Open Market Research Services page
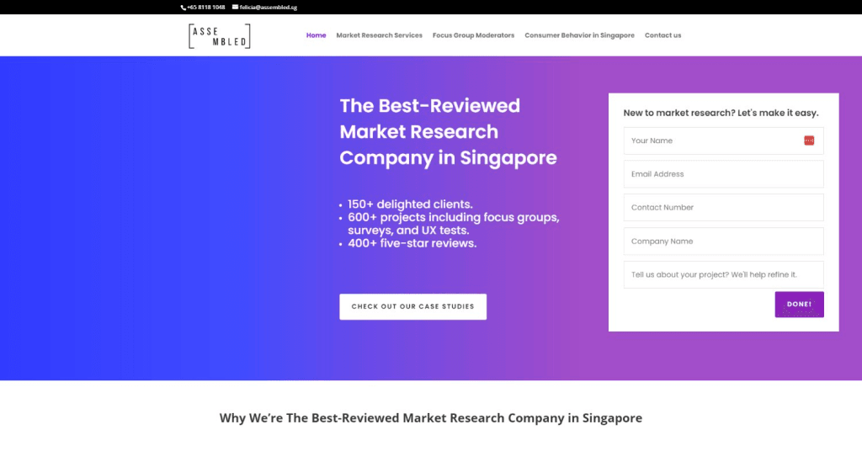The height and width of the screenshot is (451, 862). point(380,35)
